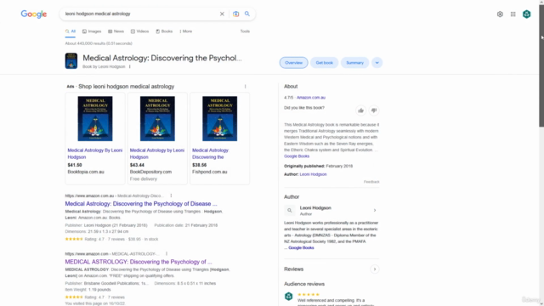
Task: Open search Tools
Action: (245, 31)
